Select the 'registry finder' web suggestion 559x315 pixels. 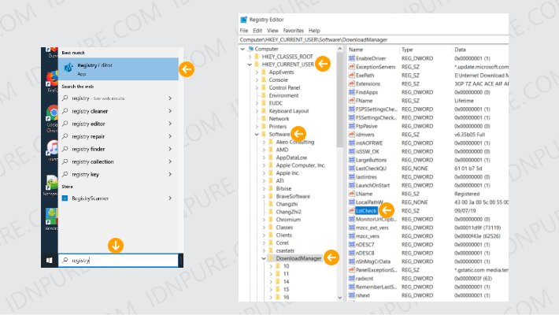(x=88, y=149)
